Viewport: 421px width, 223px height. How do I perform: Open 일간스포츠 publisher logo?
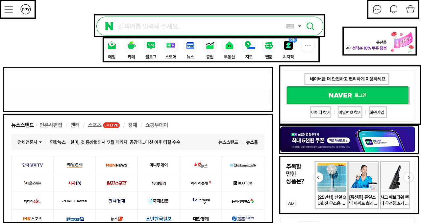[117, 183]
